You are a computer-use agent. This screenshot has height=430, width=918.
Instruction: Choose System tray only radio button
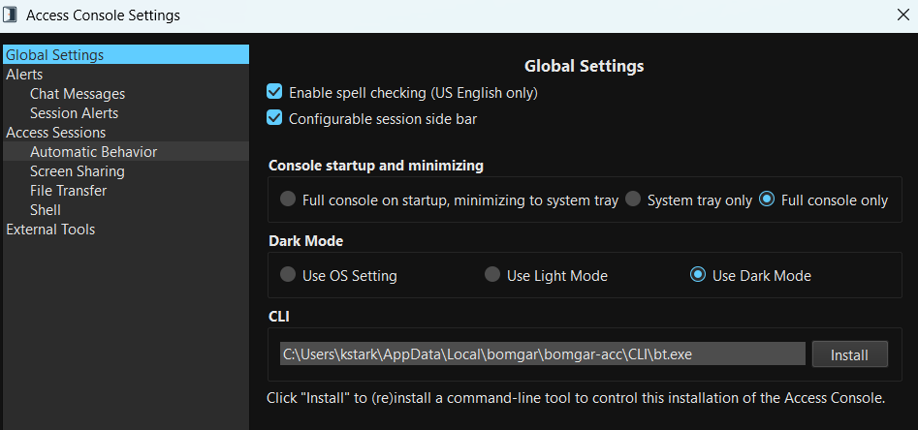coord(632,200)
